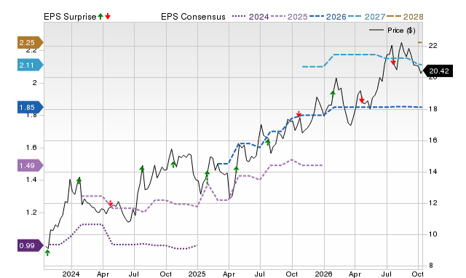Viewport: 466px width, 278px height.
Task: Click the black 20.42 current price tag
Action: click(x=438, y=71)
